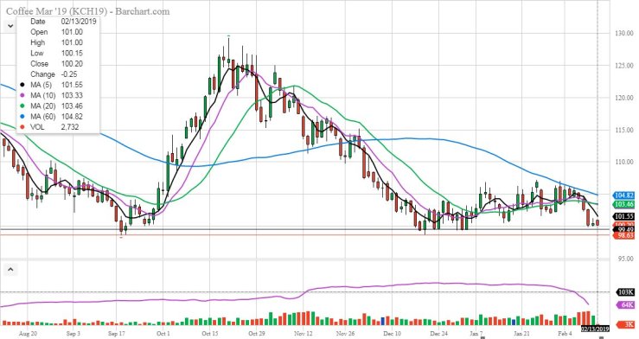
Task: Click the Open 101.00 legend value
Action: point(72,32)
